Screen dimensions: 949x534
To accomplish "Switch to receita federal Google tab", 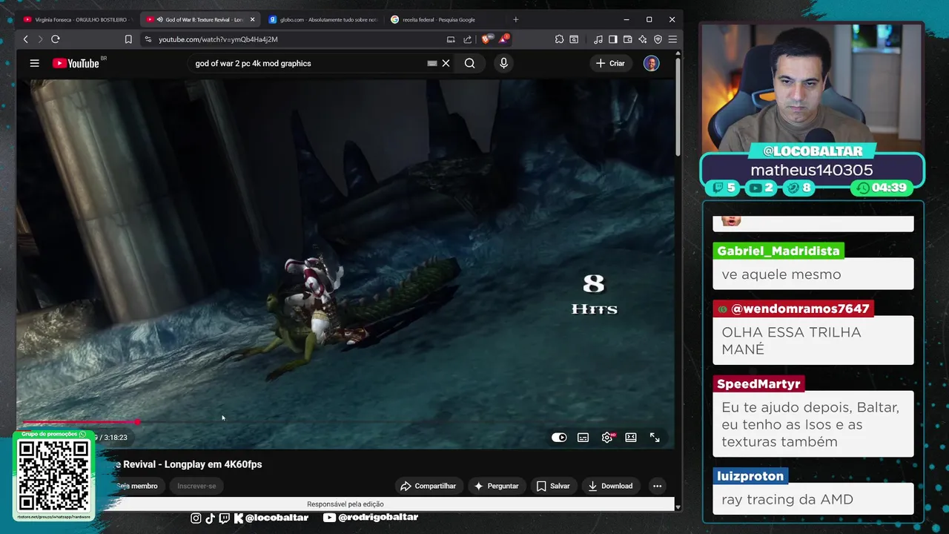I will click(444, 19).
